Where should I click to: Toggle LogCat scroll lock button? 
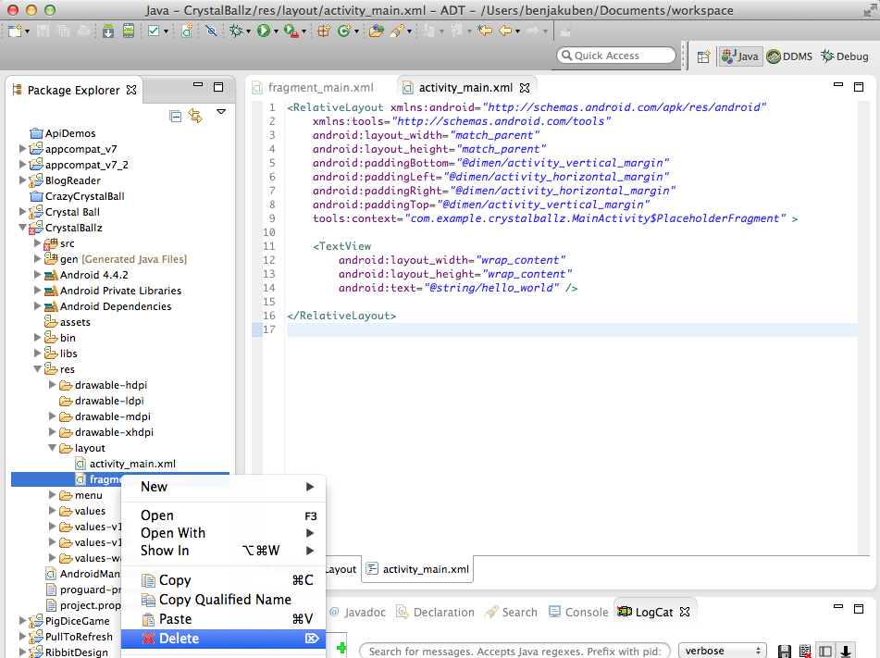point(845,652)
